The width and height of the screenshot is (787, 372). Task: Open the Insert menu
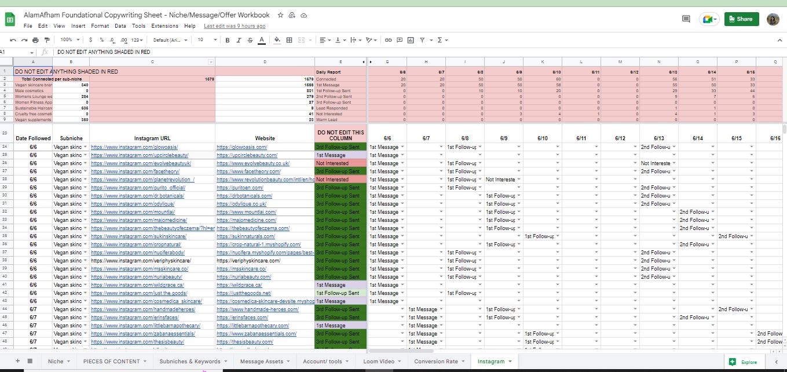[x=78, y=26]
